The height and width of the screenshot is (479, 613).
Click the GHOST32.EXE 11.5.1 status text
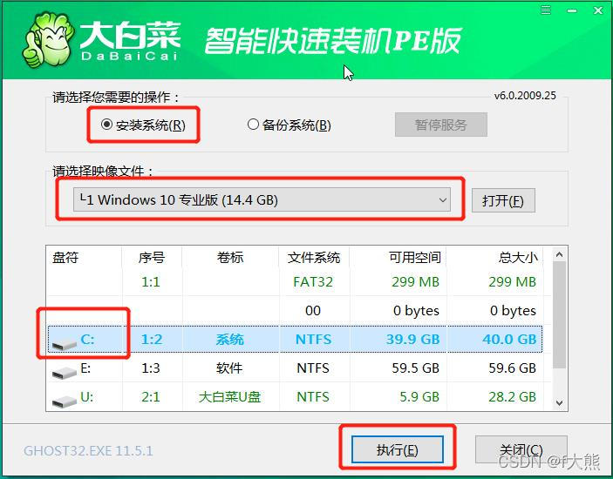[x=88, y=451]
